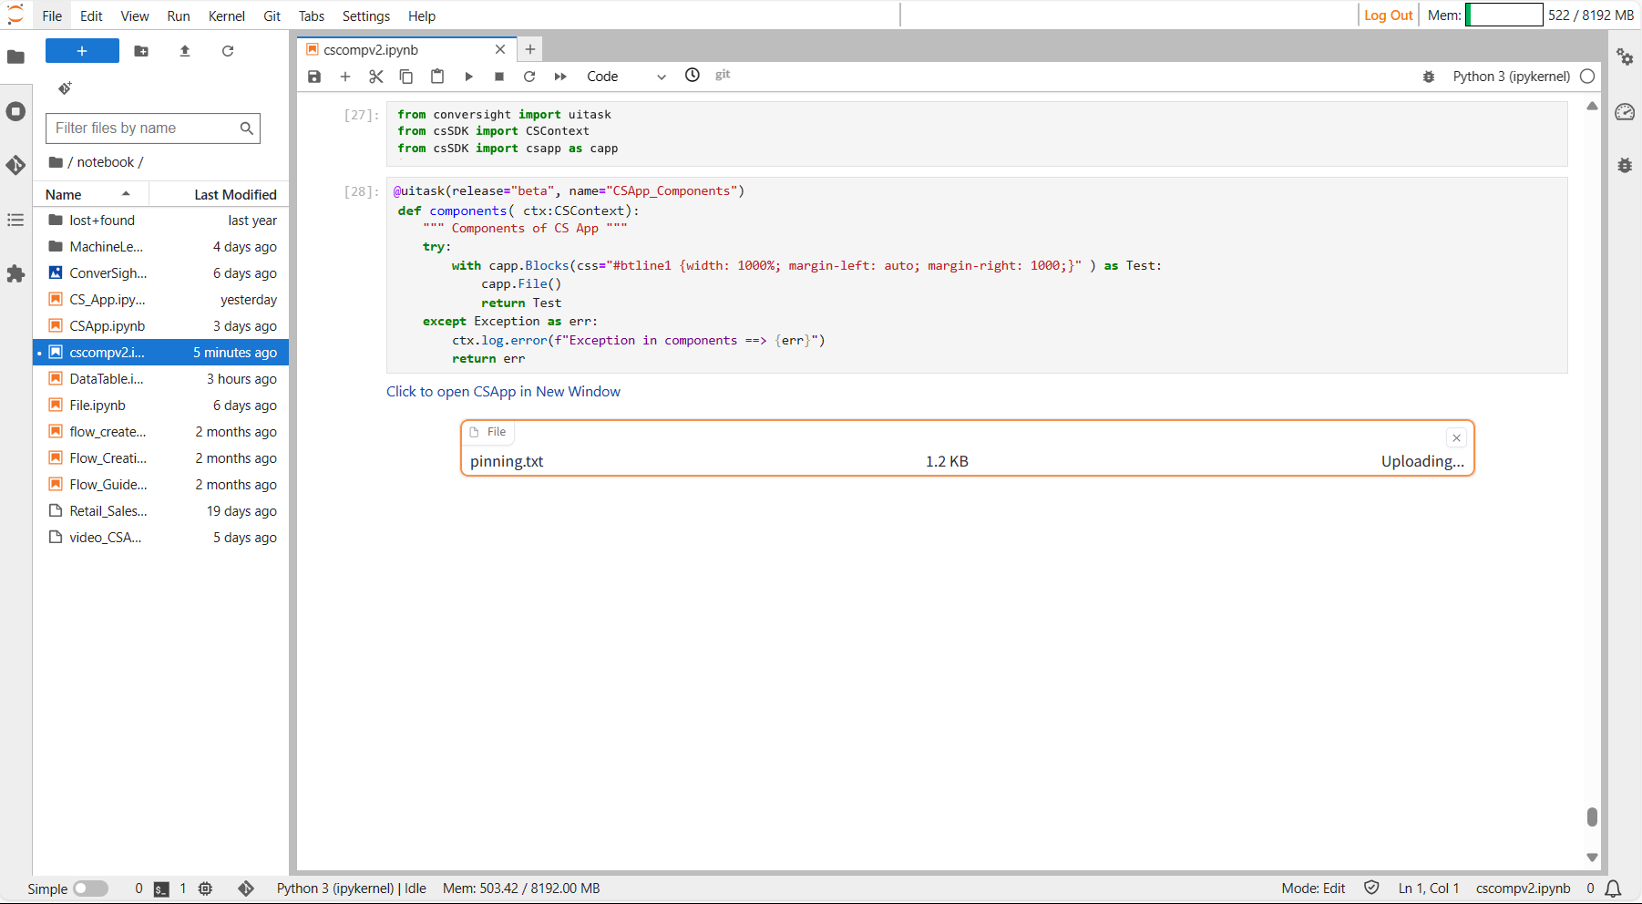The image size is (1642, 904).
Task: Go to the root folder breadcrumb icon
Action: 56,162
